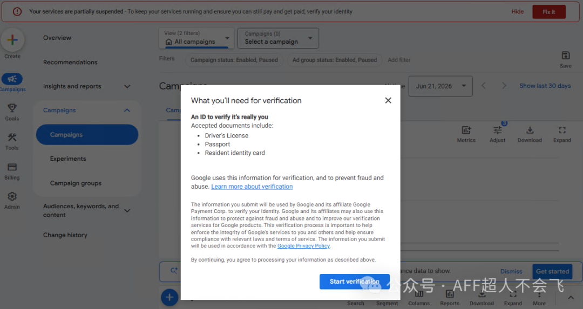Open the All campaigns view dropdown

[196, 38]
